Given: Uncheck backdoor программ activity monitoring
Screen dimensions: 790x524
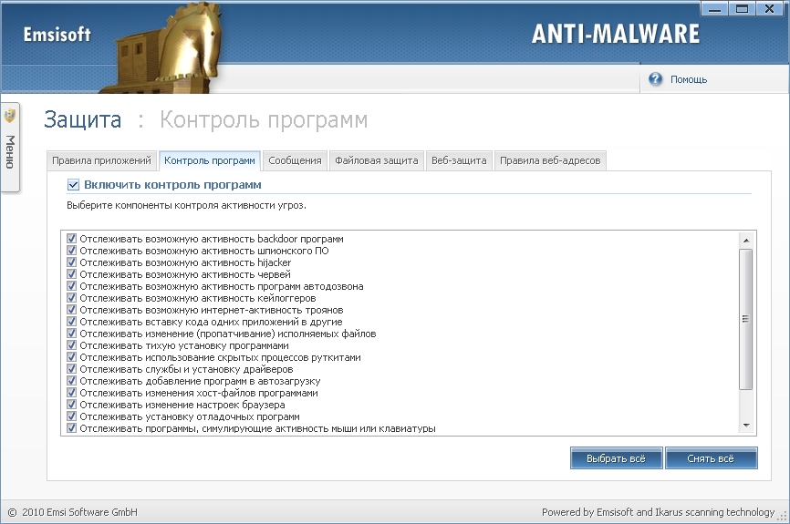Looking at the screenshot, I should (x=71, y=239).
